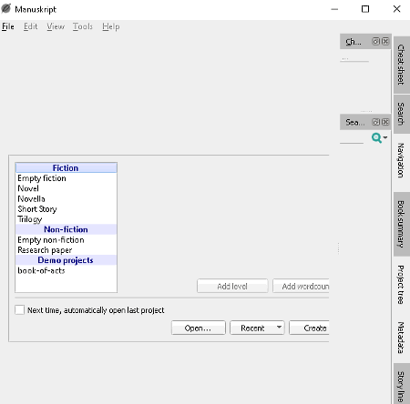Click the search text input field
The height and width of the screenshot is (404, 410).
352,138
